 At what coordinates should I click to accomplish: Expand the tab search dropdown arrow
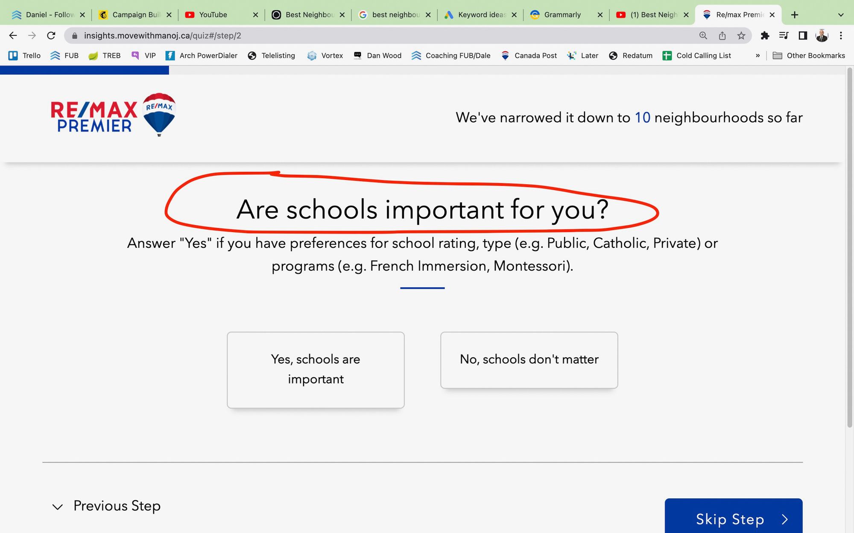click(x=840, y=15)
